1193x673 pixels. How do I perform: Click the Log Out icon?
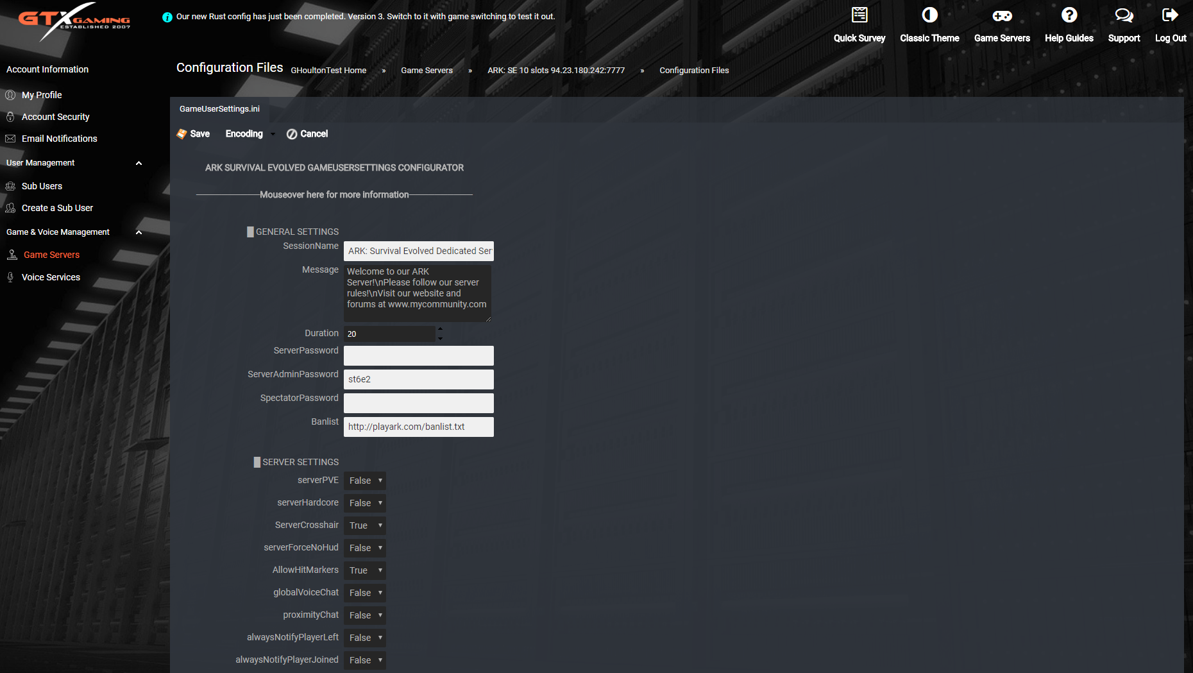tap(1171, 15)
